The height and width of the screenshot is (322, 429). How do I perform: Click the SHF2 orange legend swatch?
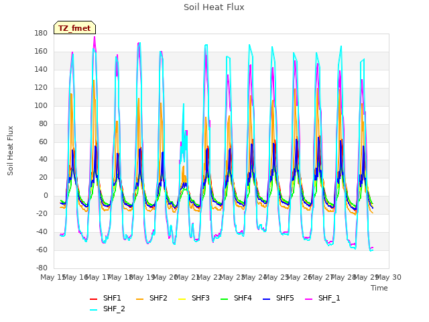(x=139, y=299)
